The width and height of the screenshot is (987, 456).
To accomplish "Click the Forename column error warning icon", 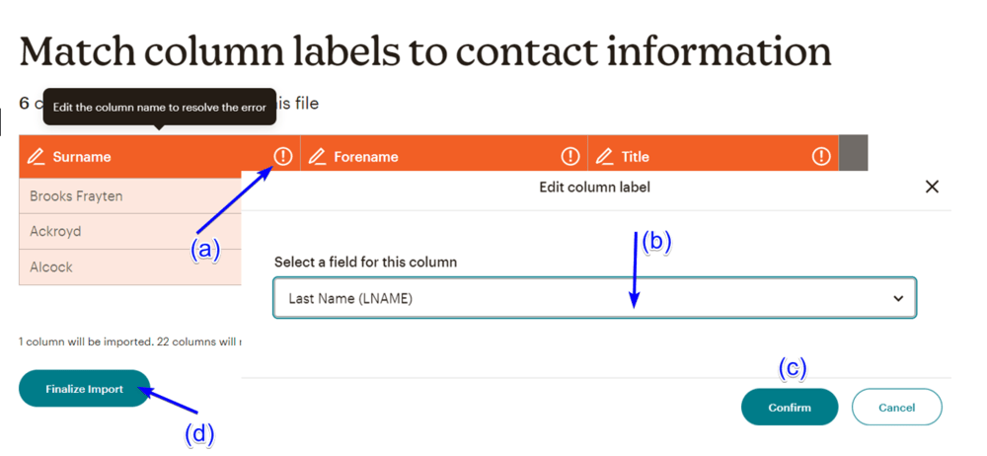I will (x=570, y=156).
